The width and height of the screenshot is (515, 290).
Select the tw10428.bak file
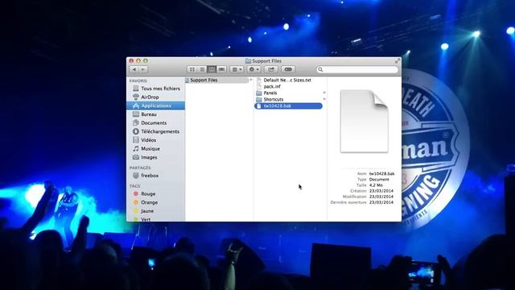coord(288,106)
